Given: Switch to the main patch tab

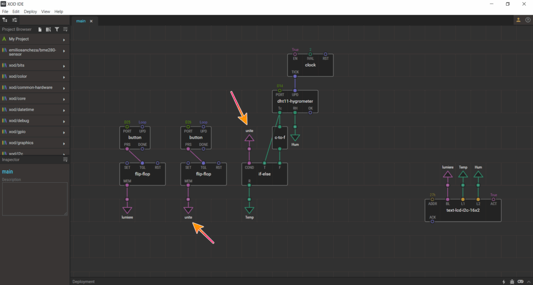Looking at the screenshot, I should coord(81,21).
